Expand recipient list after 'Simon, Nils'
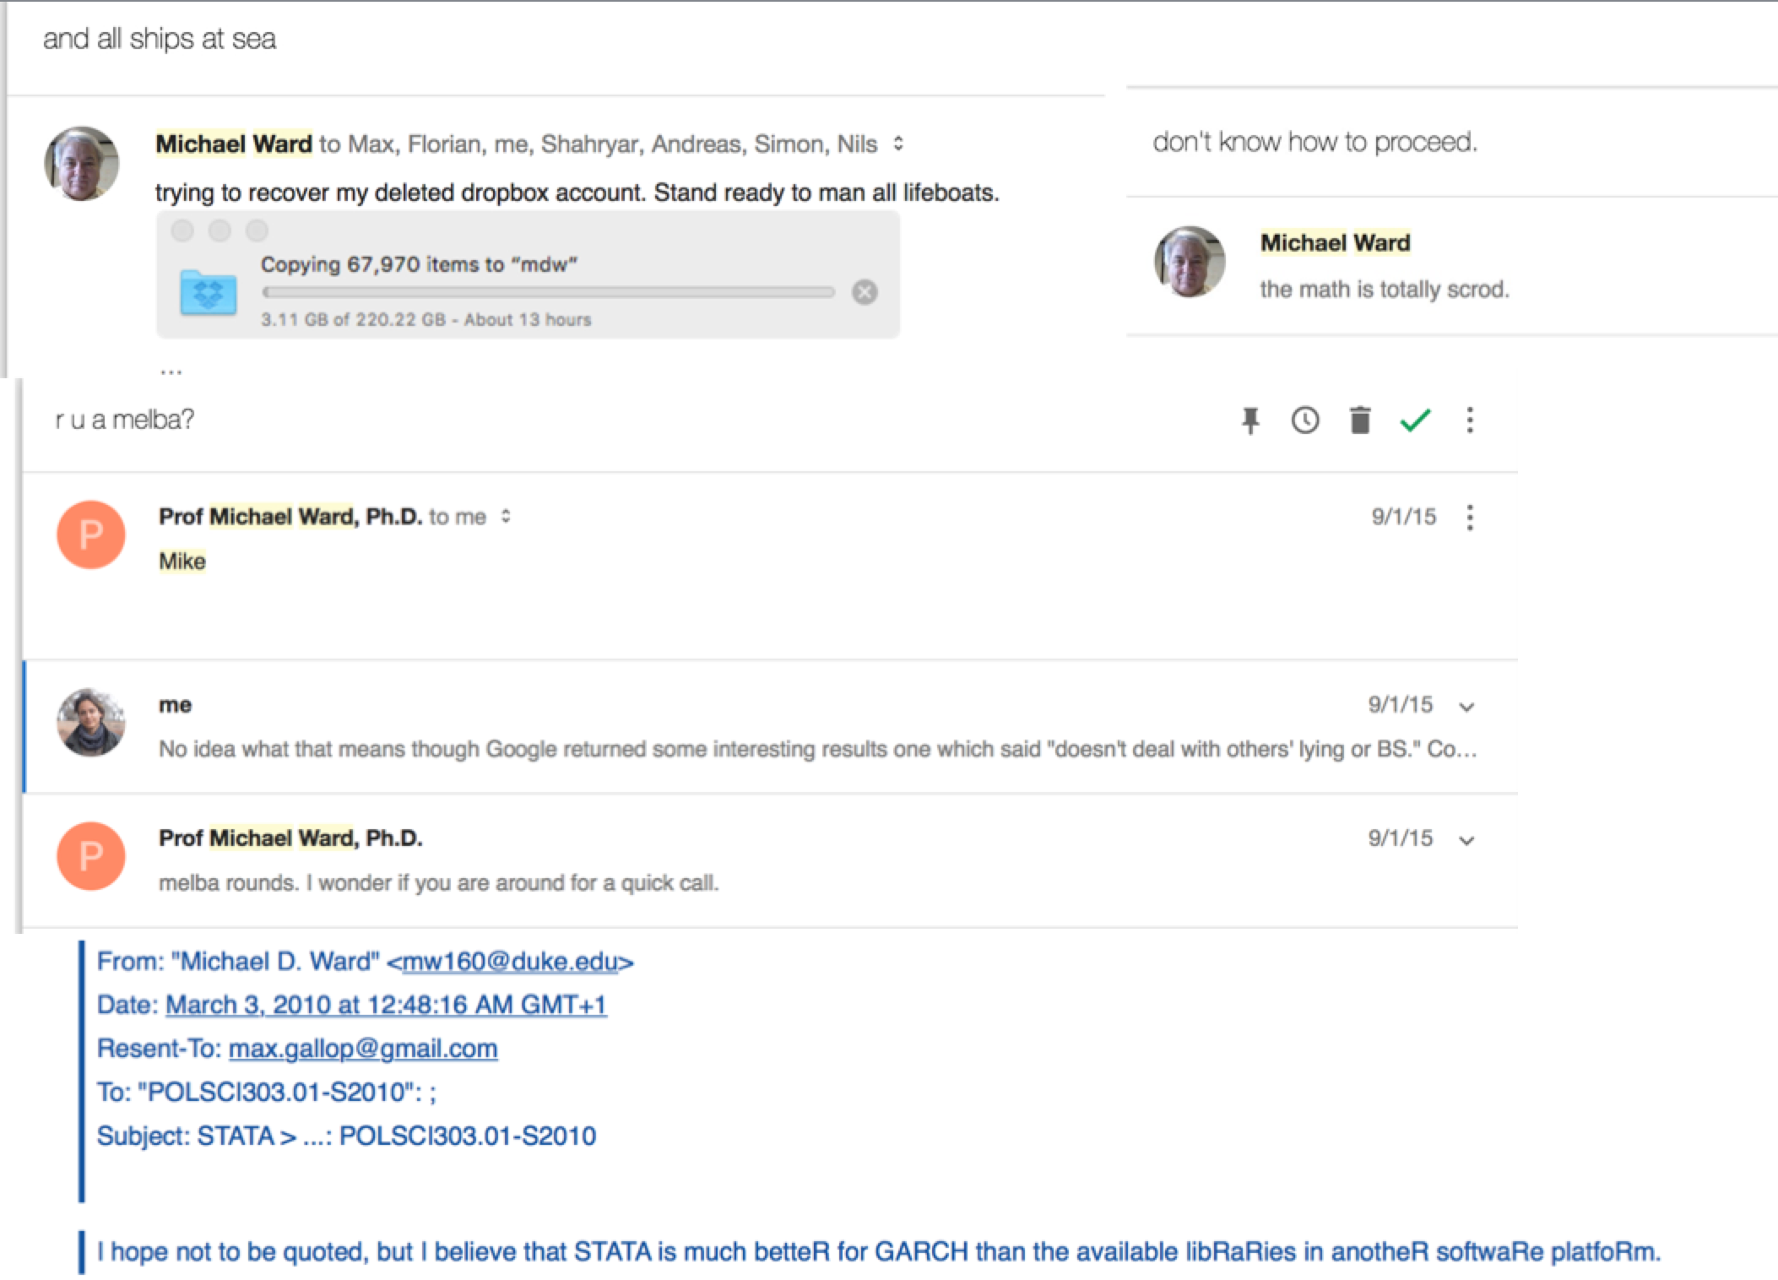This screenshot has width=1778, height=1280. (898, 144)
